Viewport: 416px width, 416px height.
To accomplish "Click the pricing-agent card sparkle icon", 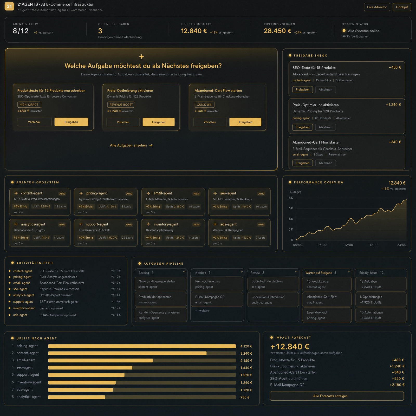I will pyautogui.click(x=81, y=193).
